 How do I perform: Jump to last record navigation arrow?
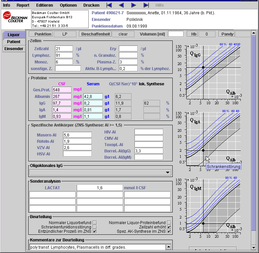(146, 5)
